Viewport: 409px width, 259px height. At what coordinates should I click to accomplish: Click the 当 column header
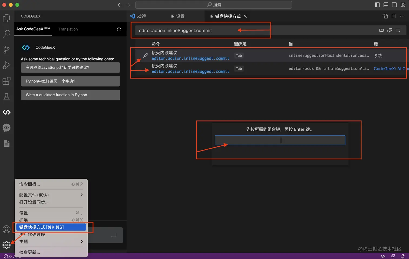click(291, 44)
